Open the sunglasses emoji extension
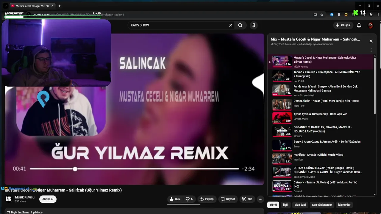 (x=346, y=15)
